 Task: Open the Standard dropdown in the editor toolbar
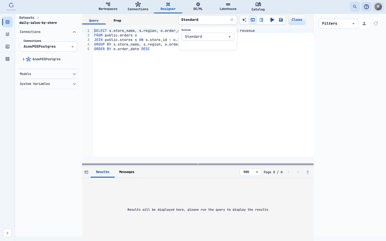pos(207,20)
